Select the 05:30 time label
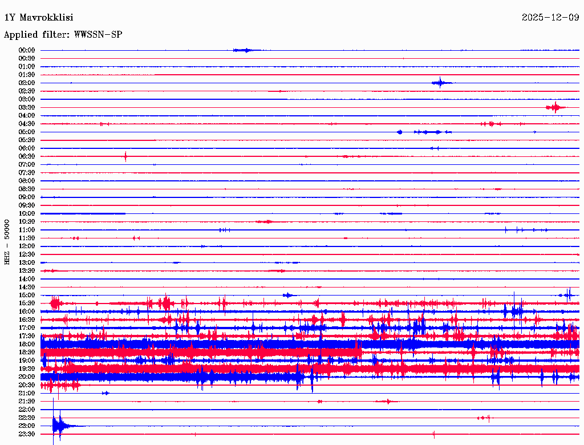 [27, 140]
